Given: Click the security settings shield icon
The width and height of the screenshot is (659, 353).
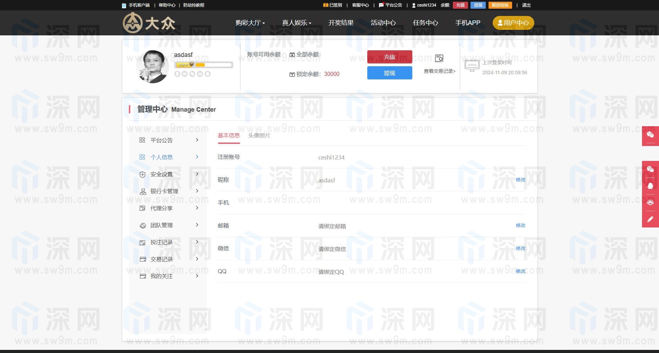Looking at the screenshot, I should pos(142,174).
